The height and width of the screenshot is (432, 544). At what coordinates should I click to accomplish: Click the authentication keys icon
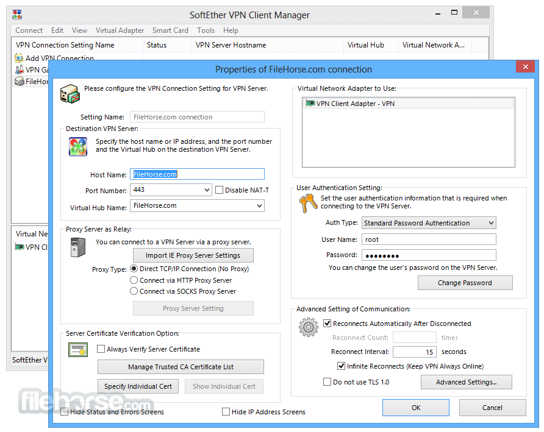[x=308, y=203]
